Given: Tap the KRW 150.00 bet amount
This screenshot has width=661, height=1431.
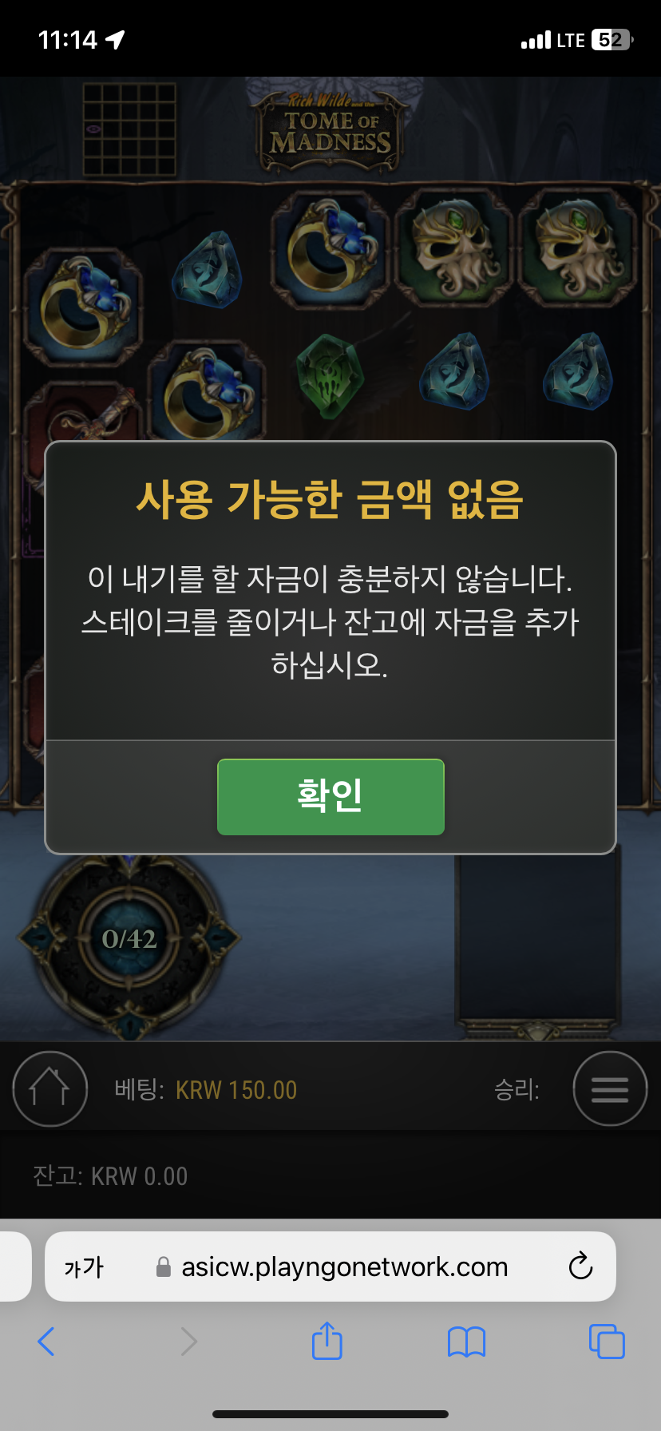Looking at the screenshot, I should (236, 1090).
